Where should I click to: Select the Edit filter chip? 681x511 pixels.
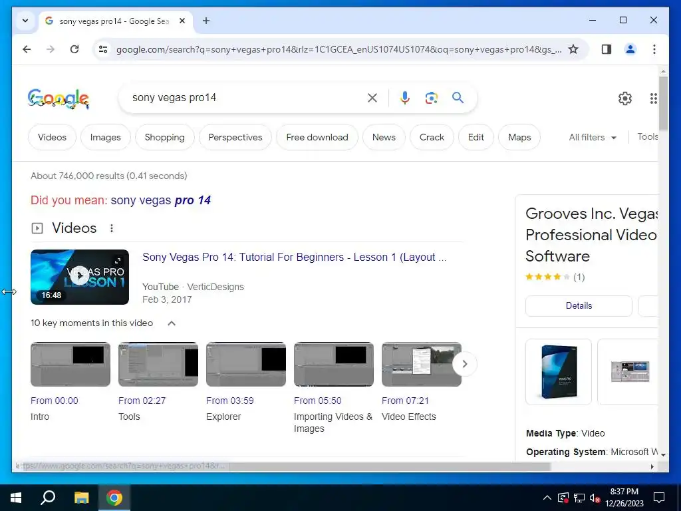pyautogui.click(x=476, y=137)
